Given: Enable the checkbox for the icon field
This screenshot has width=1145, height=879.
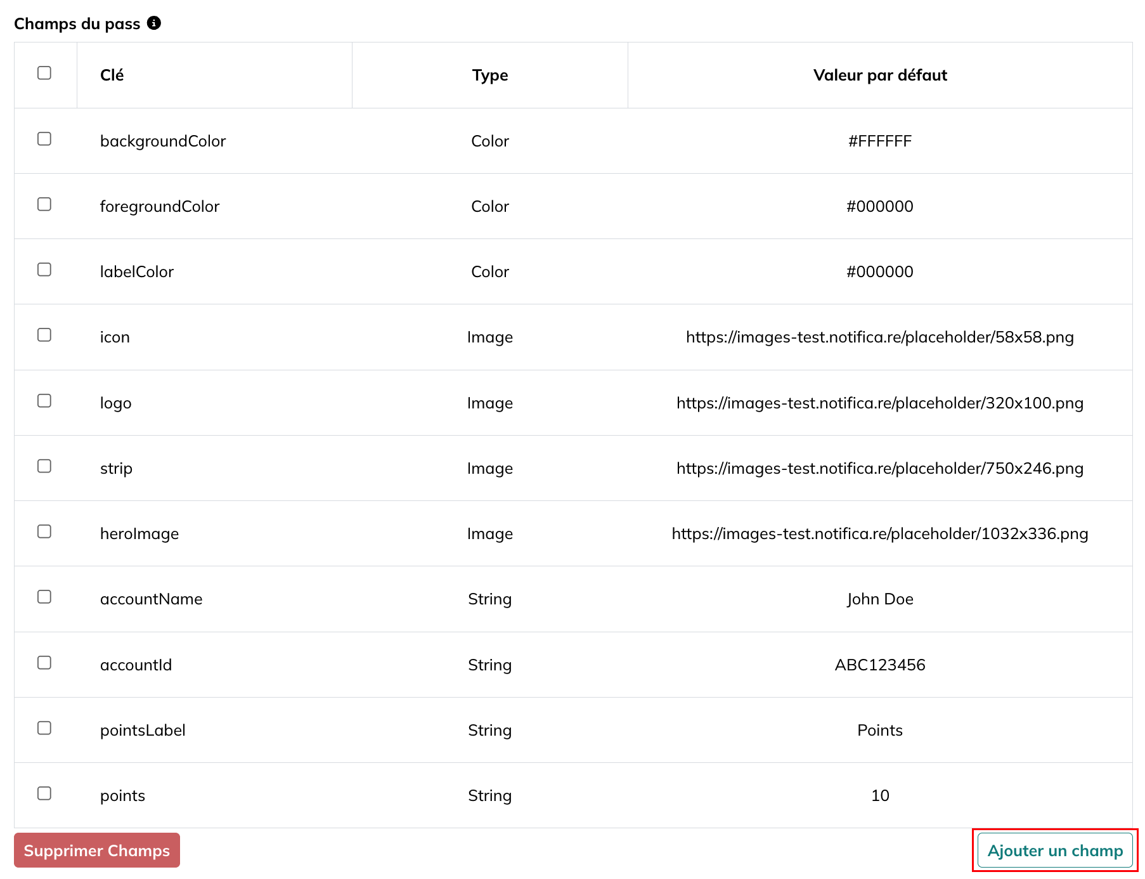Looking at the screenshot, I should point(44,335).
